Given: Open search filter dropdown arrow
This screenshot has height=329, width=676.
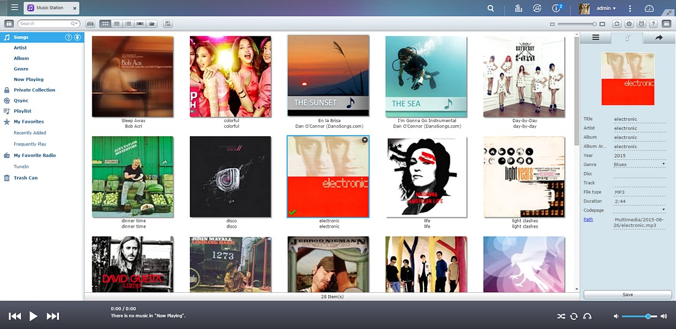Looking at the screenshot, I should coord(74,24).
